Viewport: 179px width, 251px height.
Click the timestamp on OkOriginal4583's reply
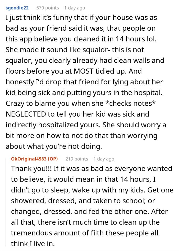[x=104, y=159]
